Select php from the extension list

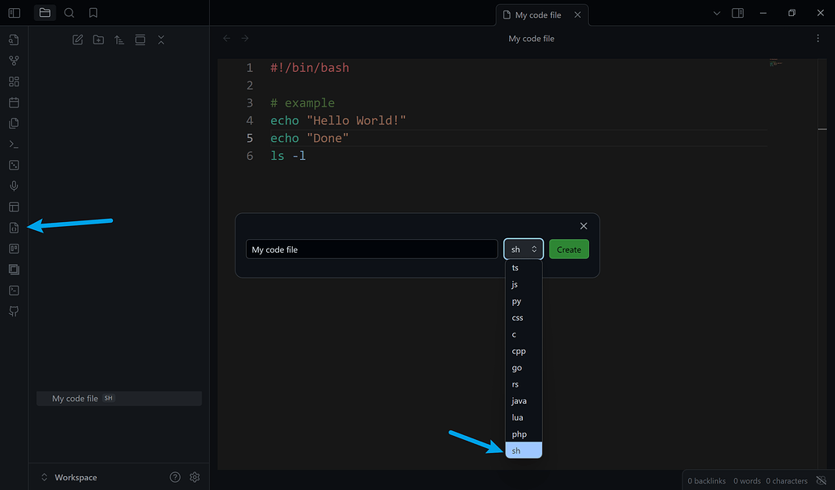pos(520,434)
